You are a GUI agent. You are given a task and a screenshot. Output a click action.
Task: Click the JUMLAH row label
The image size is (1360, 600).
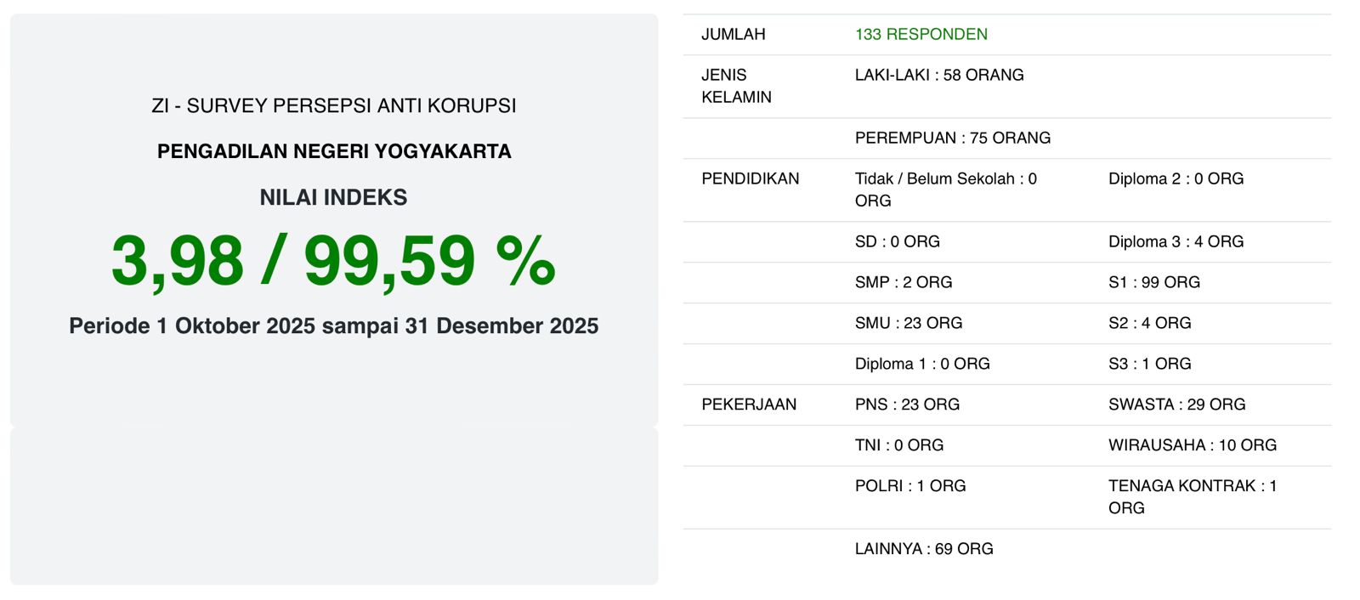coord(733,35)
